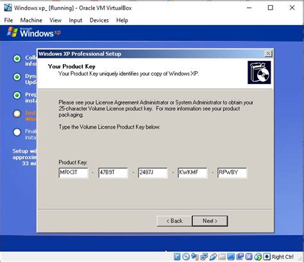Minimize the VirtualBox window
The width and height of the screenshot is (304, 262).
point(249,8)
